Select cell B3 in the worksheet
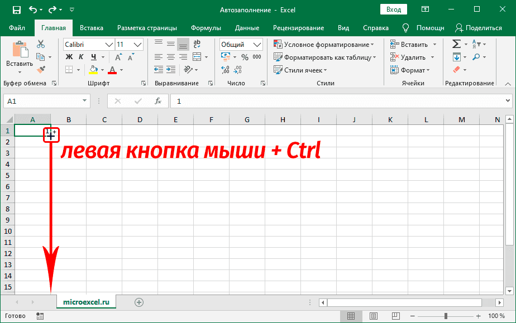The width and height of the screenshot is (516, 323). click(x=68, y=152)
